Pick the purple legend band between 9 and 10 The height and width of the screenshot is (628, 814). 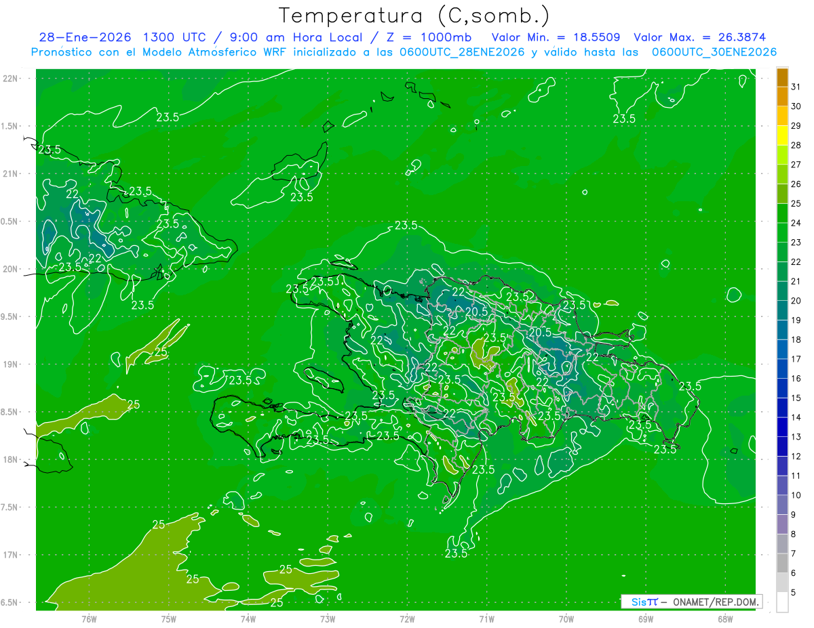(x=782, y=505)
